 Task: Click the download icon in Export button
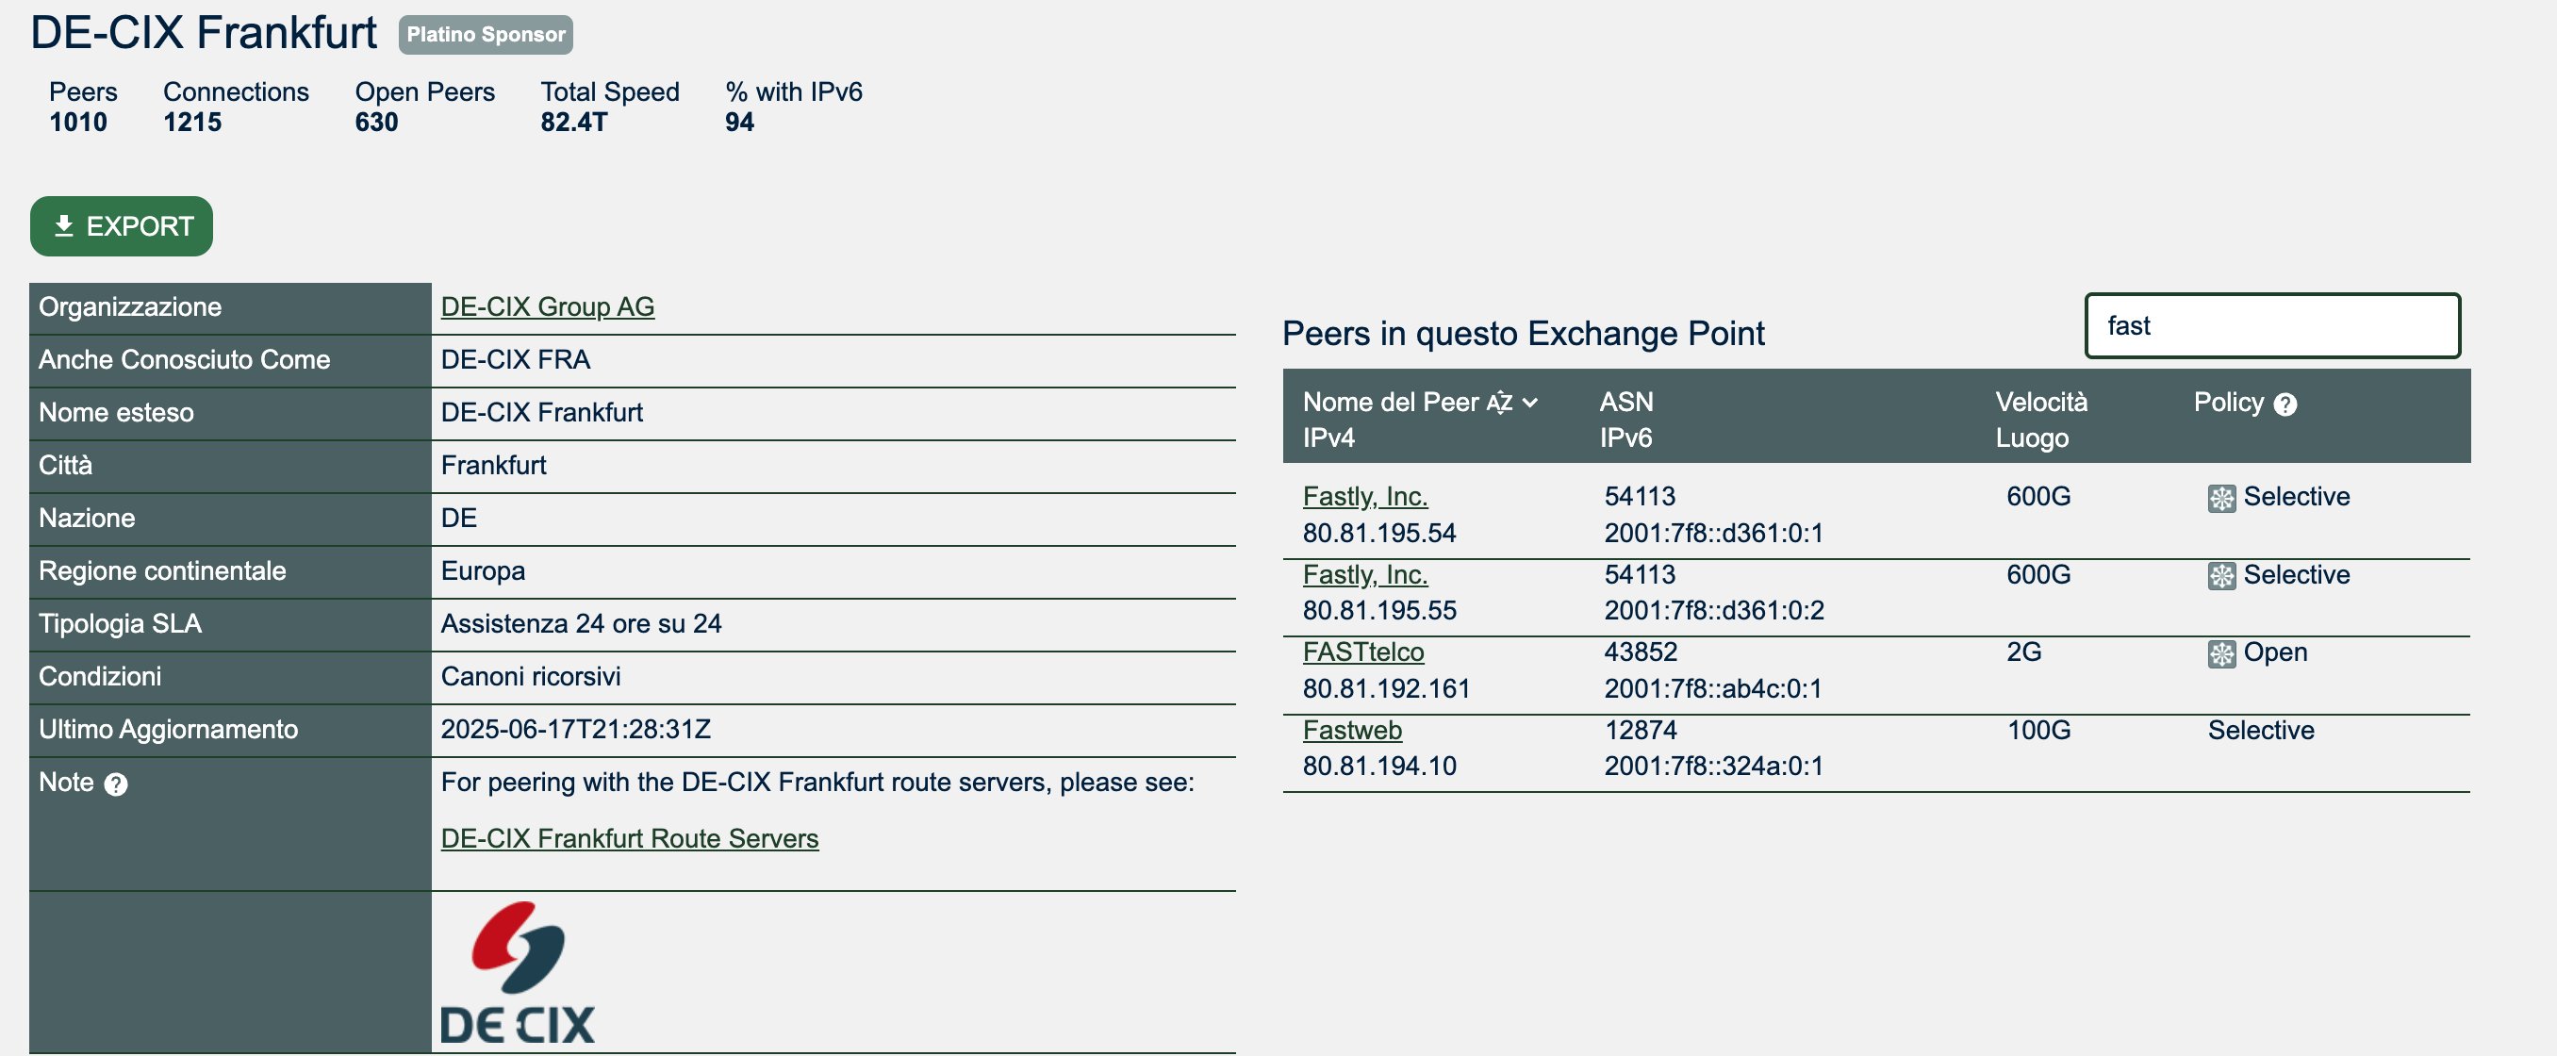(x=63, y=226)
